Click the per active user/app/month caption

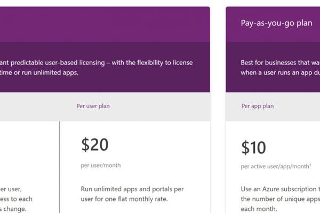275,167
